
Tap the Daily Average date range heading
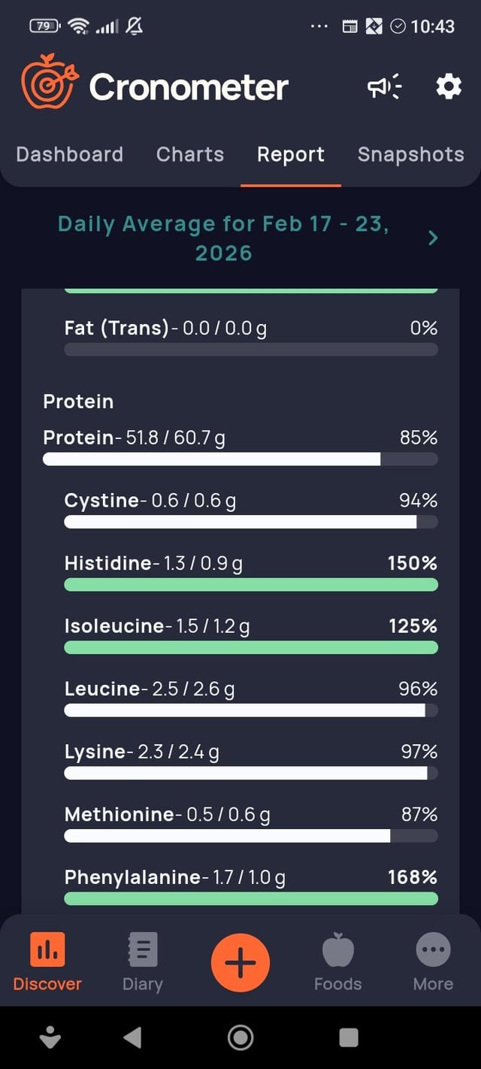point(223,238)
